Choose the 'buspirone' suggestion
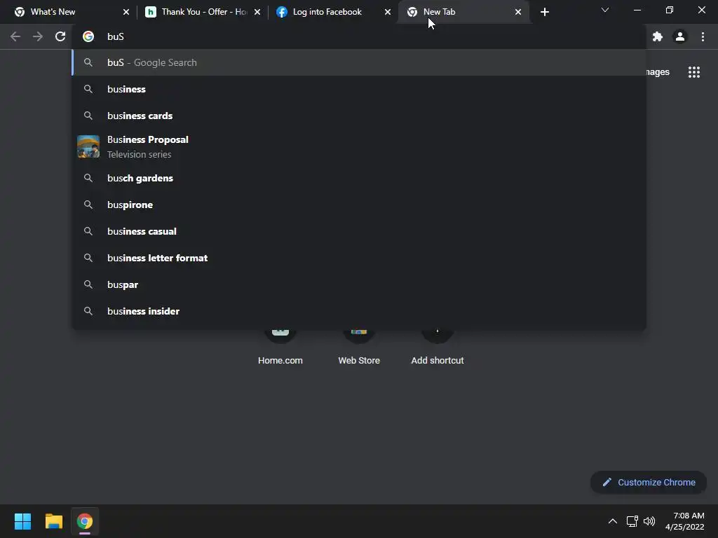 (360, 205)
